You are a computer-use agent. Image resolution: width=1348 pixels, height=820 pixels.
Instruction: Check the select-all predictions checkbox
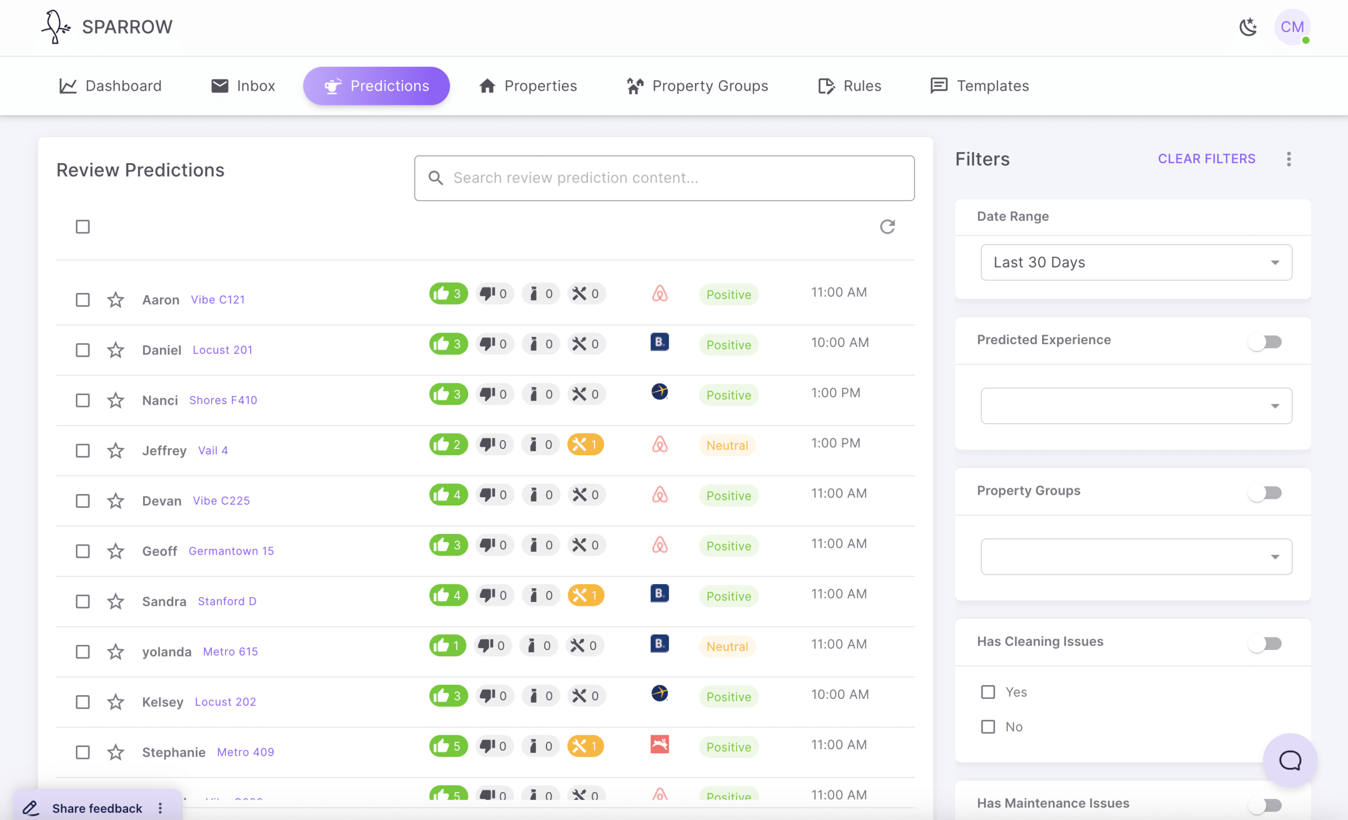pos(83,226)
